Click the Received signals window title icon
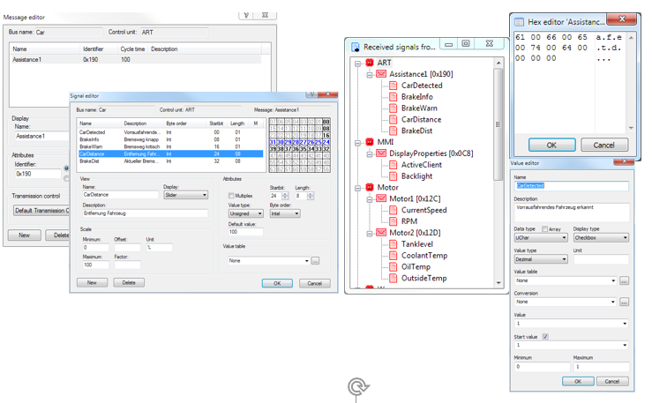 [355, 47]
